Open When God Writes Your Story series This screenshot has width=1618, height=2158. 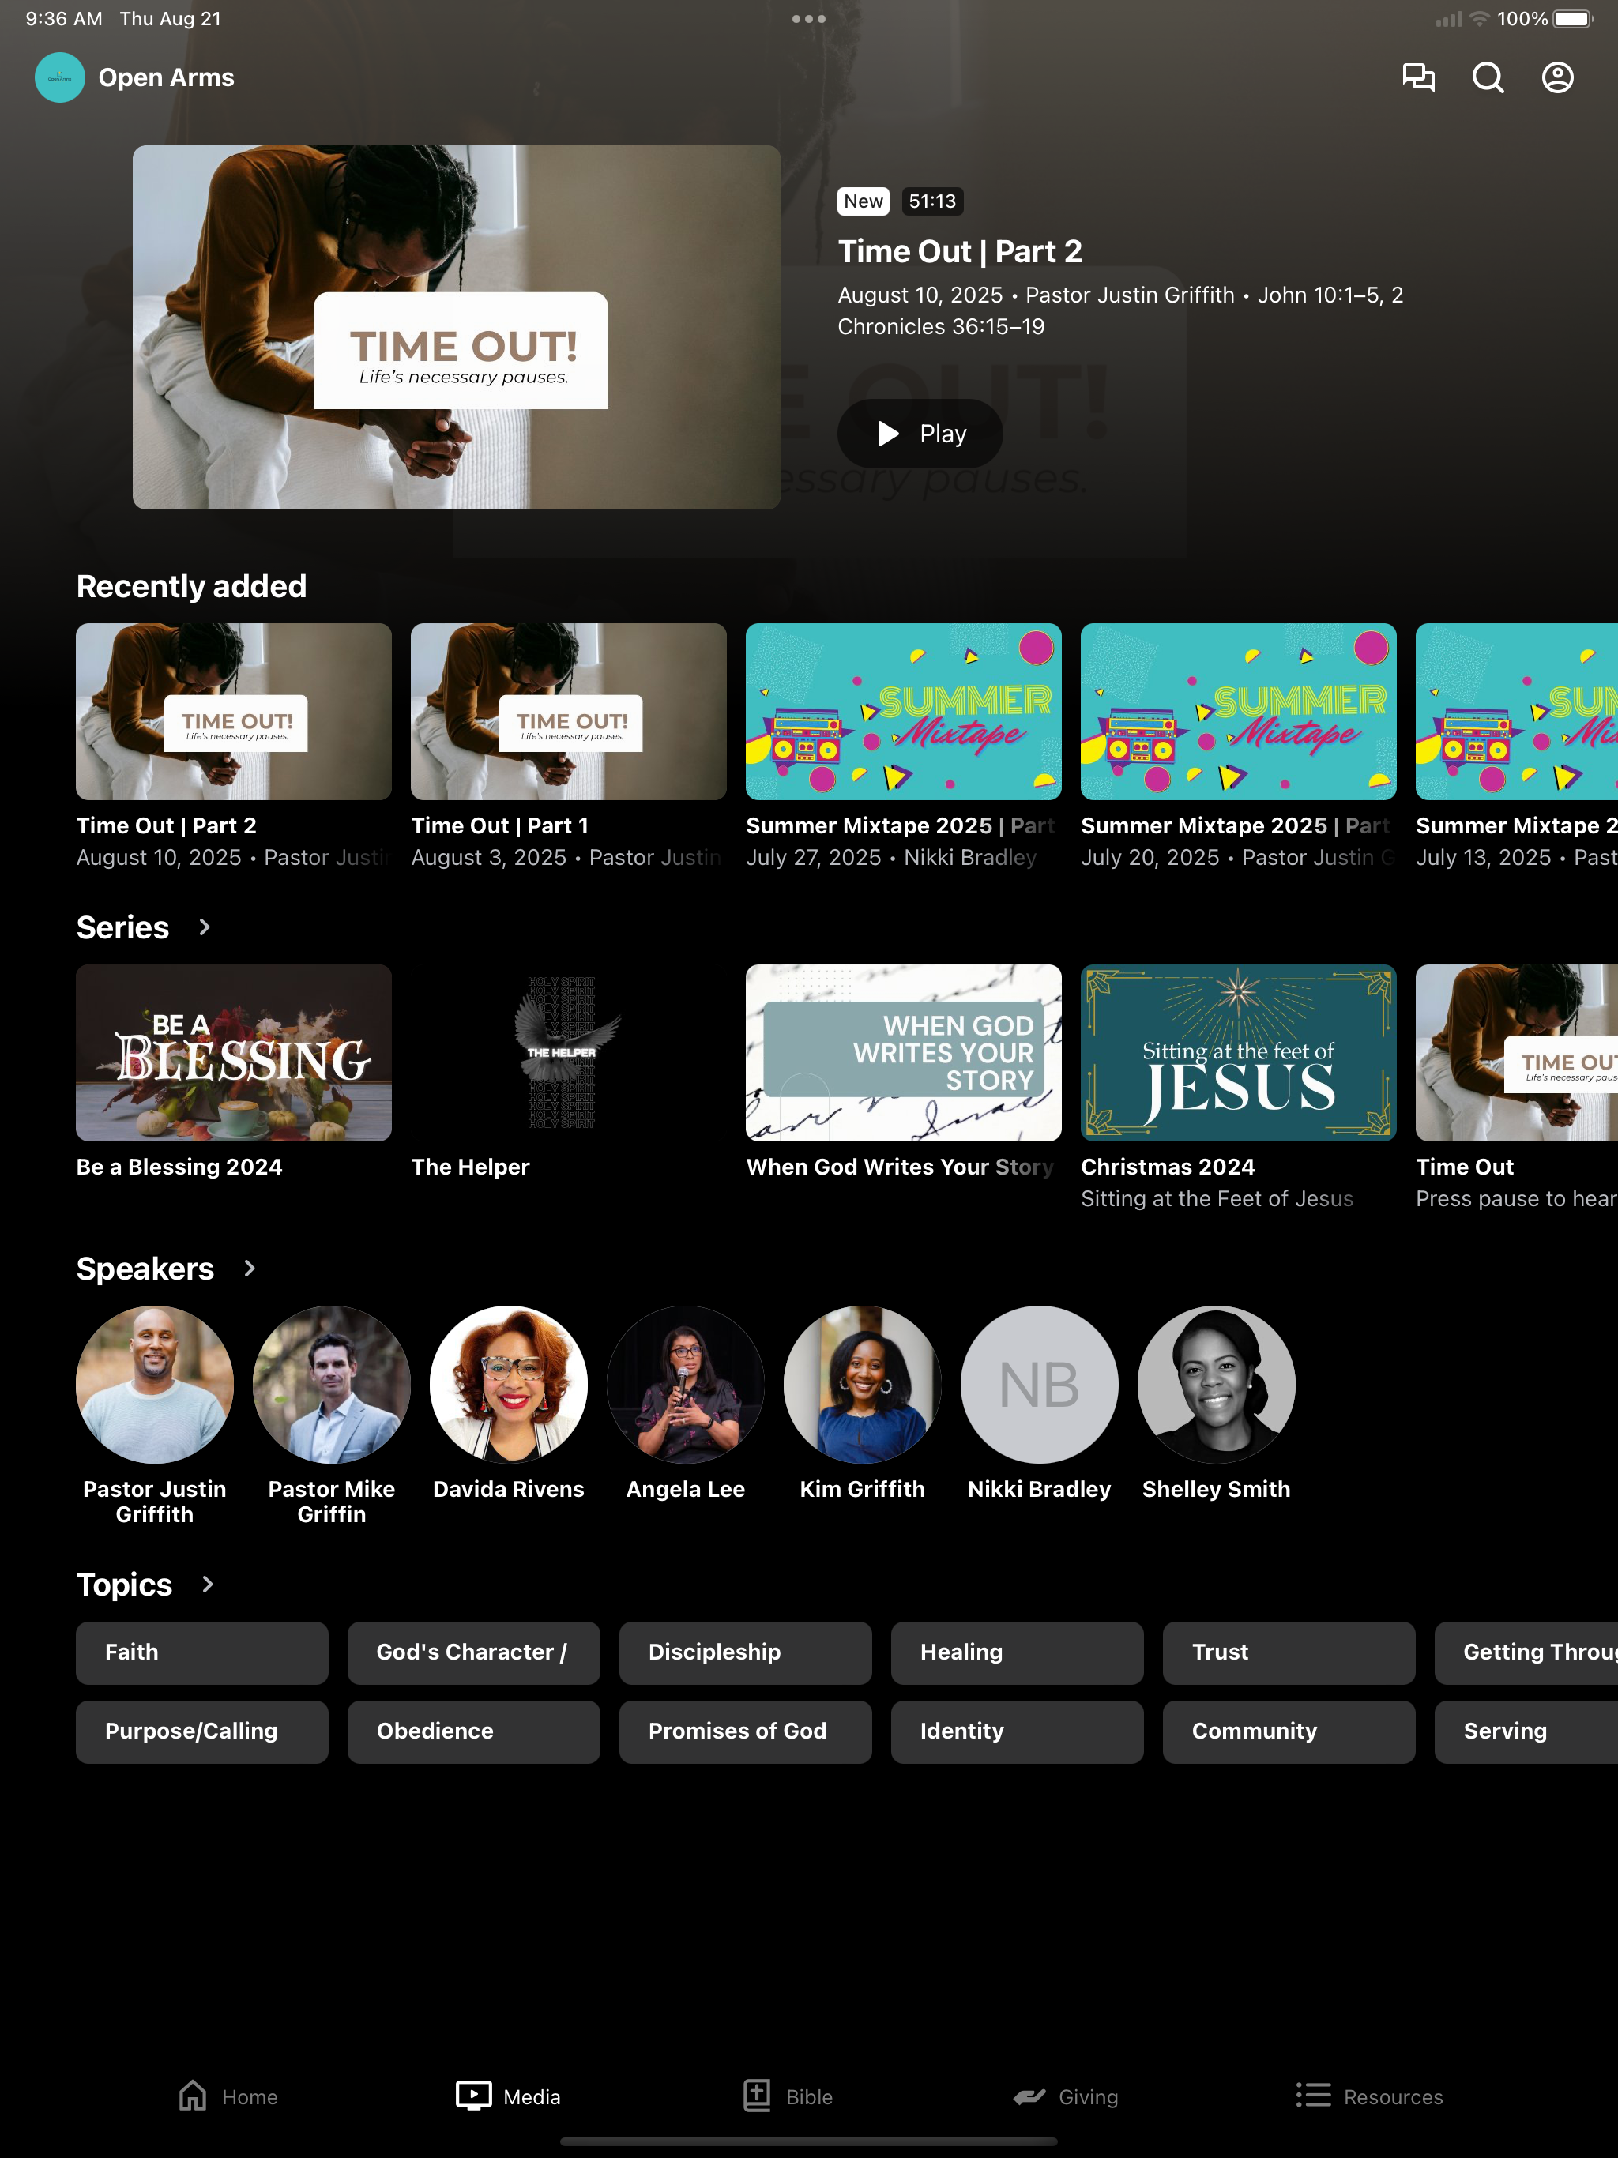[904, 1053]
